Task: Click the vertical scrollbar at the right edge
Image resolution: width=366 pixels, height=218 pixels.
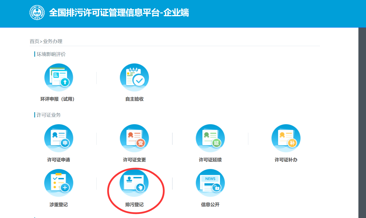Action: tap(362, 123)
